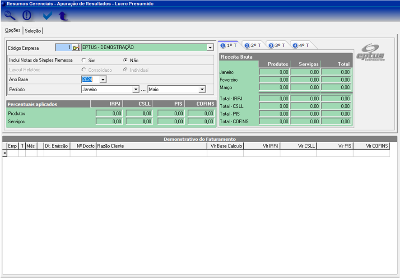
Task: Open the Ano Base year dropdown
Action: tap(103, 80)
